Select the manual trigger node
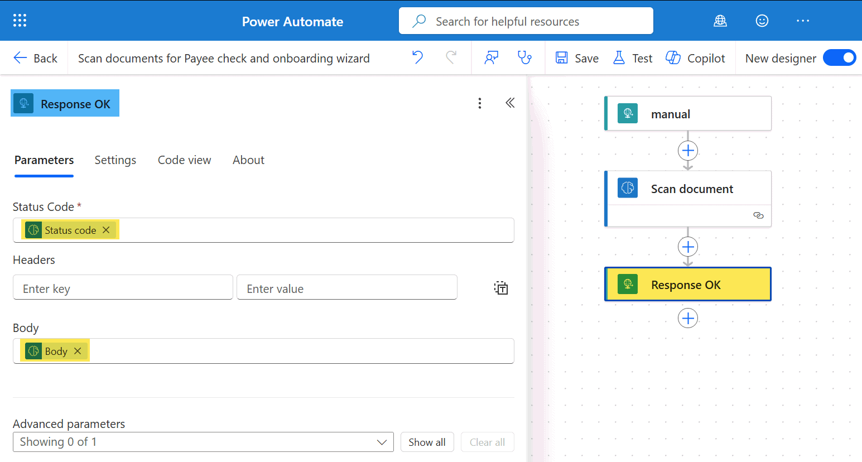This screenshot has width=862, height=462. pos(688,113)
